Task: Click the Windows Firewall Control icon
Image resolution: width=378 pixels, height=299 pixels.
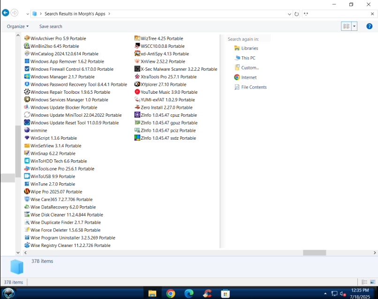Action: [27, 69]
